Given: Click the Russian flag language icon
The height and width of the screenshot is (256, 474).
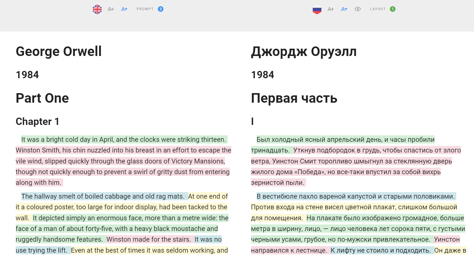Looking at the screenshot, I should pos(317,9).
